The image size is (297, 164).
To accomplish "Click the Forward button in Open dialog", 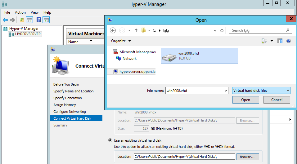I will 122,30.
